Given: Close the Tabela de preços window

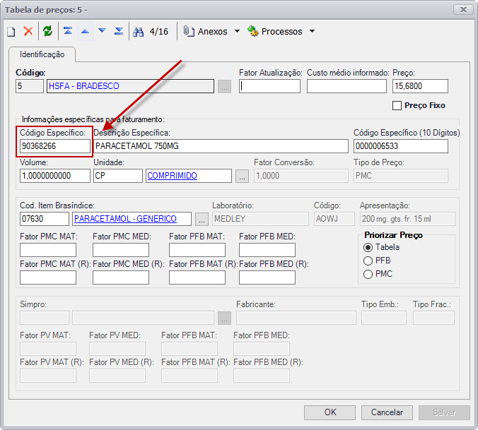Looking at the screenshot, I should tap(463, 10).
